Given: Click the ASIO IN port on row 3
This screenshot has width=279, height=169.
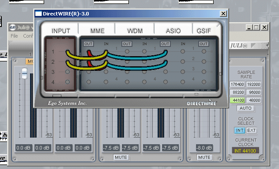Looking at the screenshot, I should click(x=183, y=72).
